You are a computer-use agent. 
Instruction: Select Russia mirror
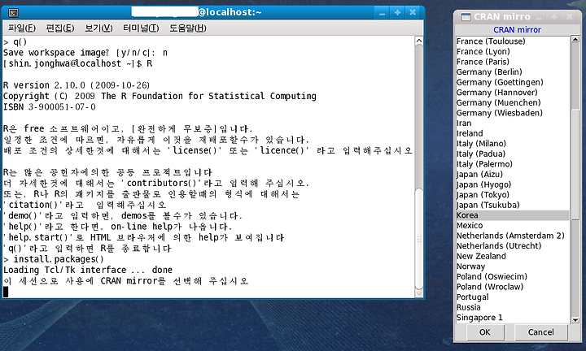513,307
